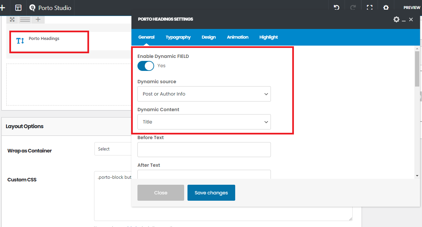Click the PORTO HEADINGS SETTINGS title

(x=165, y=19)
